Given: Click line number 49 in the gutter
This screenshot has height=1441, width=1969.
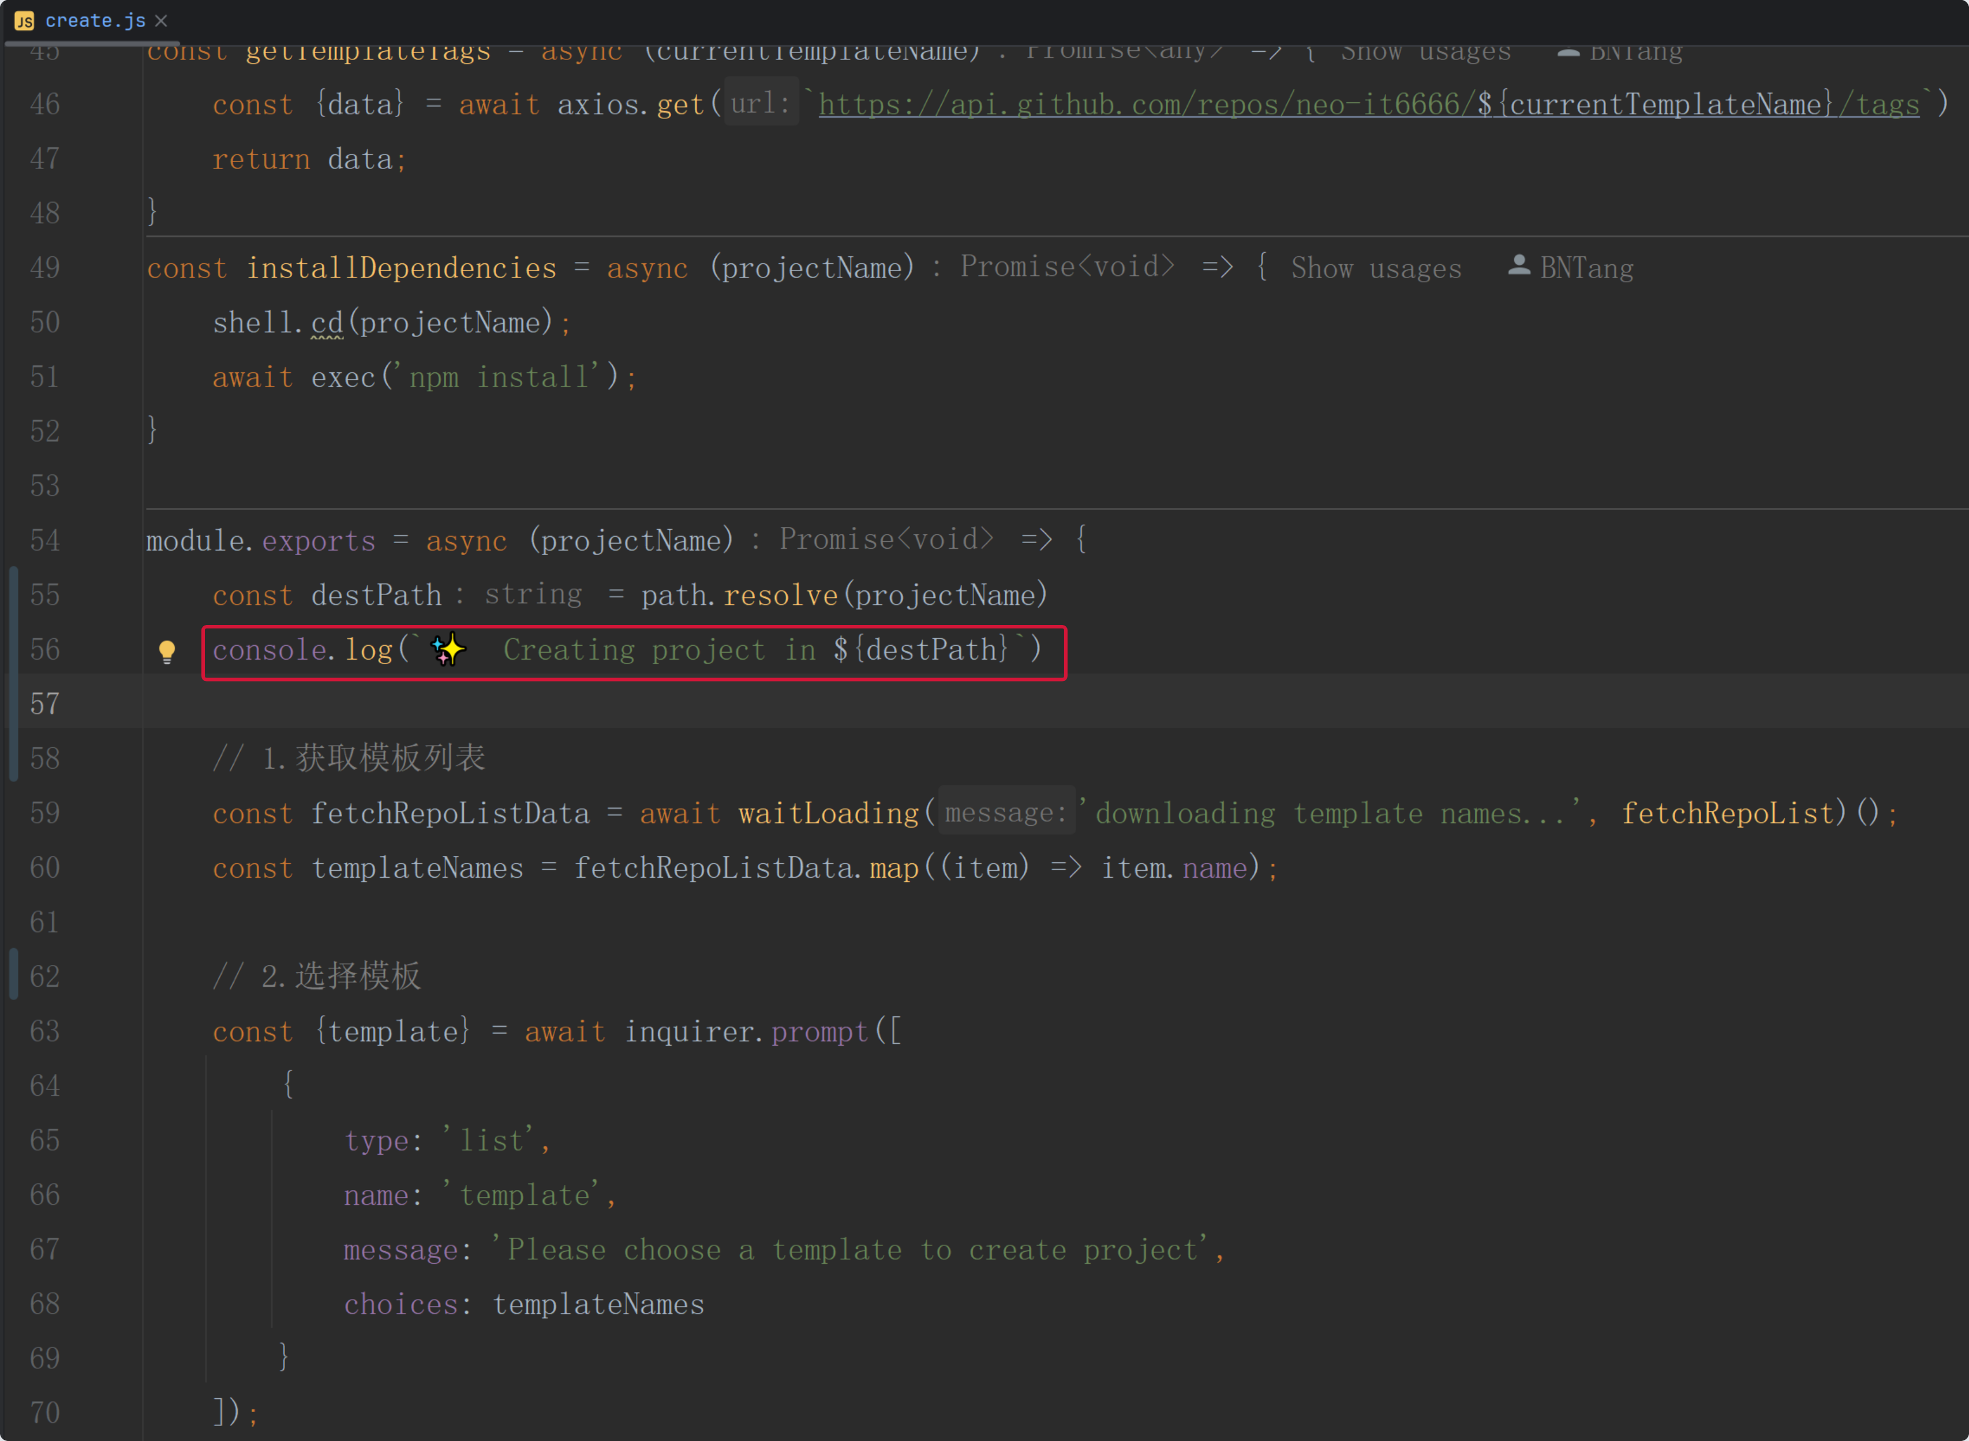Looking at the screenshot, I should 44,267.
